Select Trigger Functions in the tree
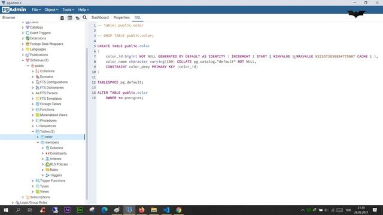Screen dimensions: 383x215 [x=53, y=180]
